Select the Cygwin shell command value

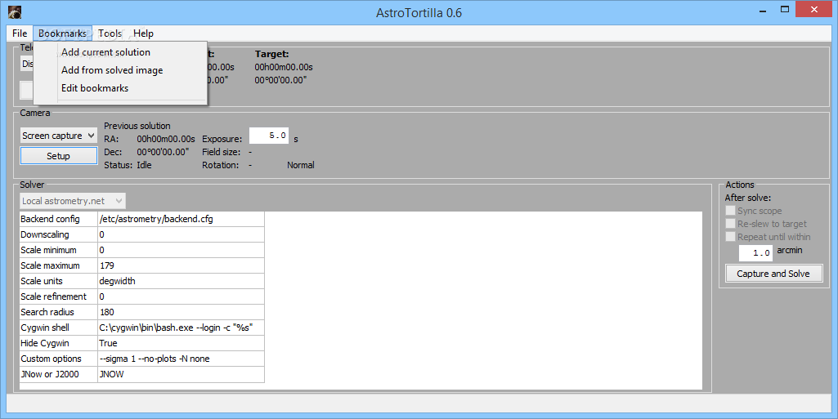click(181, 328)
